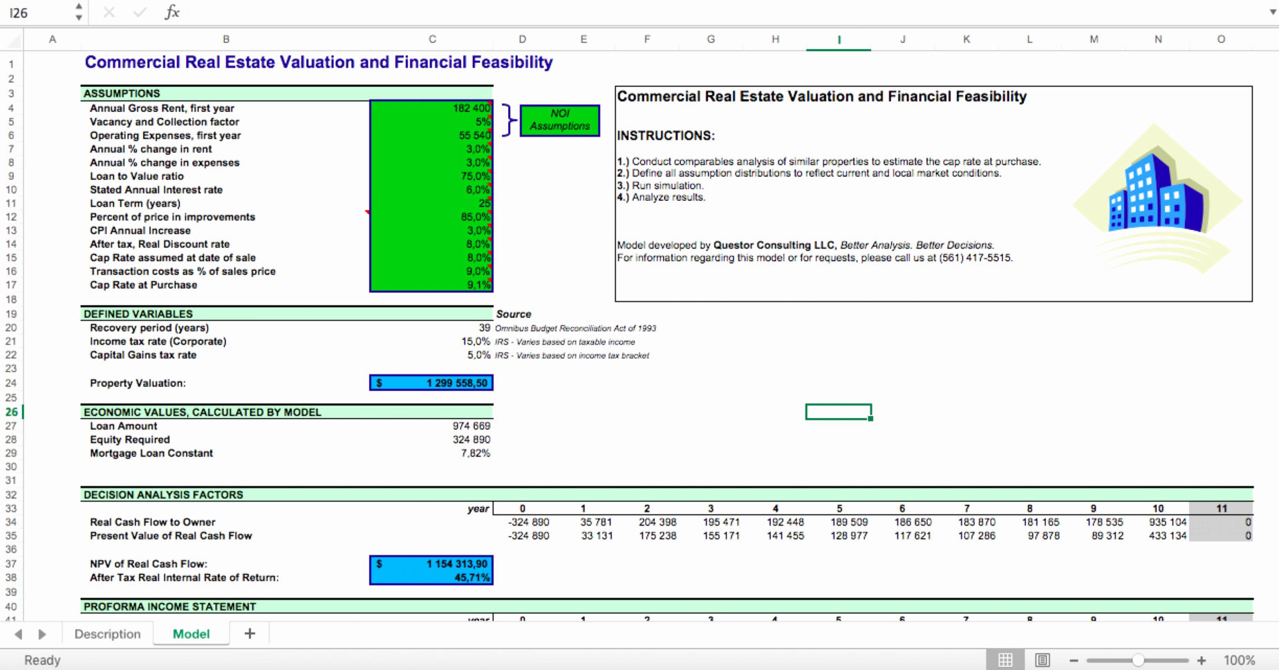
Task: Click the Enter checkmark in the formula bar
Action: 139,12
